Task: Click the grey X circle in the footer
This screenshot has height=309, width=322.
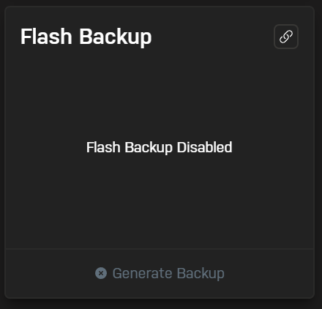Action: pos(101,273)
